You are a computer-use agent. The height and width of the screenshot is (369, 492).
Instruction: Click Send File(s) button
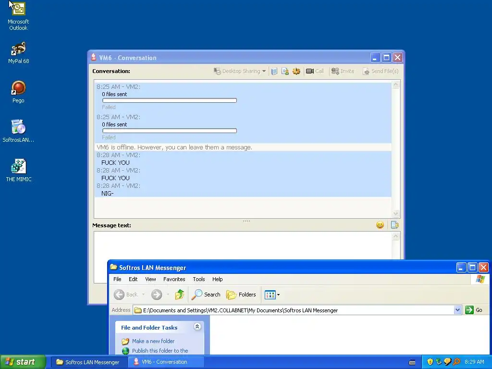pos(381,71)
